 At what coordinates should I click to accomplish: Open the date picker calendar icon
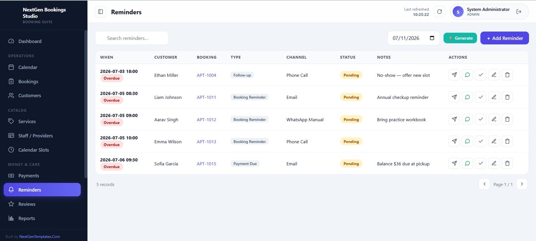tap(432, 38)
